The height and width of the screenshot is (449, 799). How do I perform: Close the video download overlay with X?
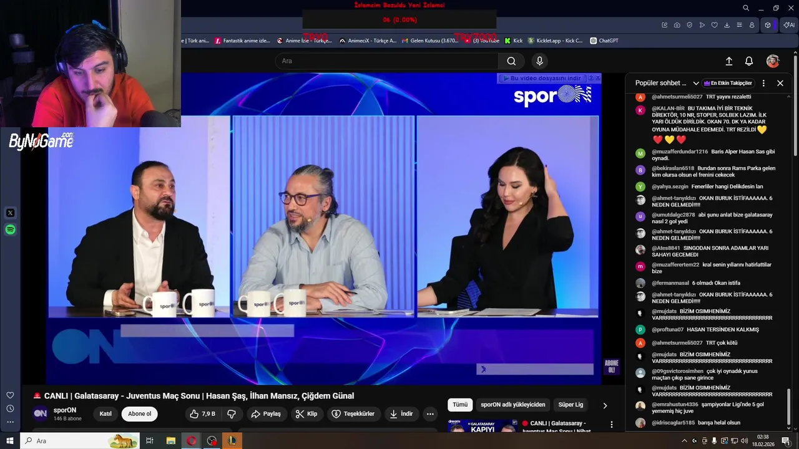tap(597, 78)
